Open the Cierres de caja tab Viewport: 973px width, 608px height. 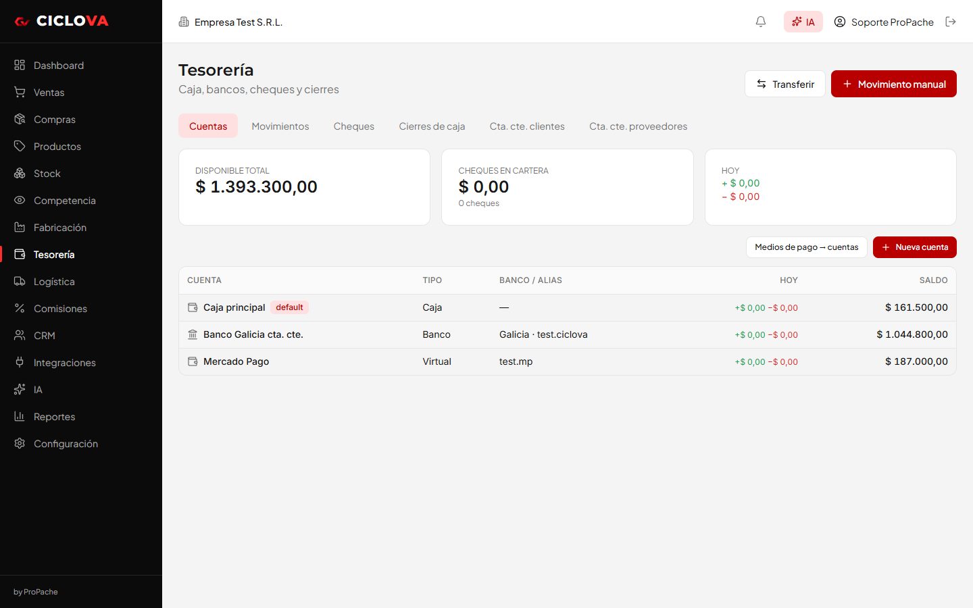[x=432, y=126]
